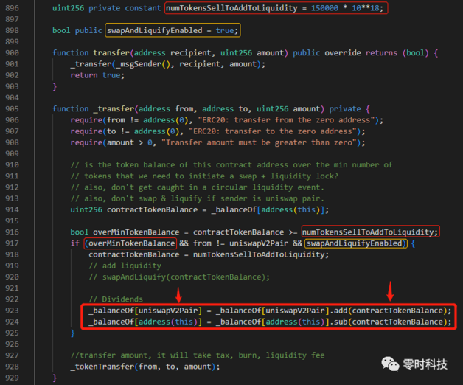Image resolution: width=463 pixels, height=385 pixels.
Task: Click '// add liquidity' comment on line 919
Action: (125, 266)
